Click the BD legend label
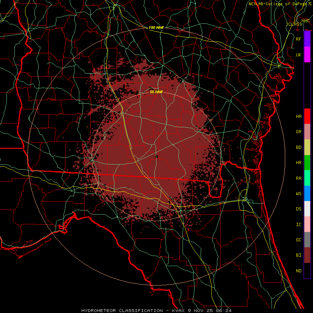Screen dimensions: 313x313 299,147
